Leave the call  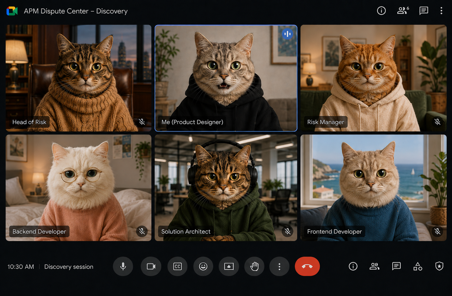coord(307,266)
